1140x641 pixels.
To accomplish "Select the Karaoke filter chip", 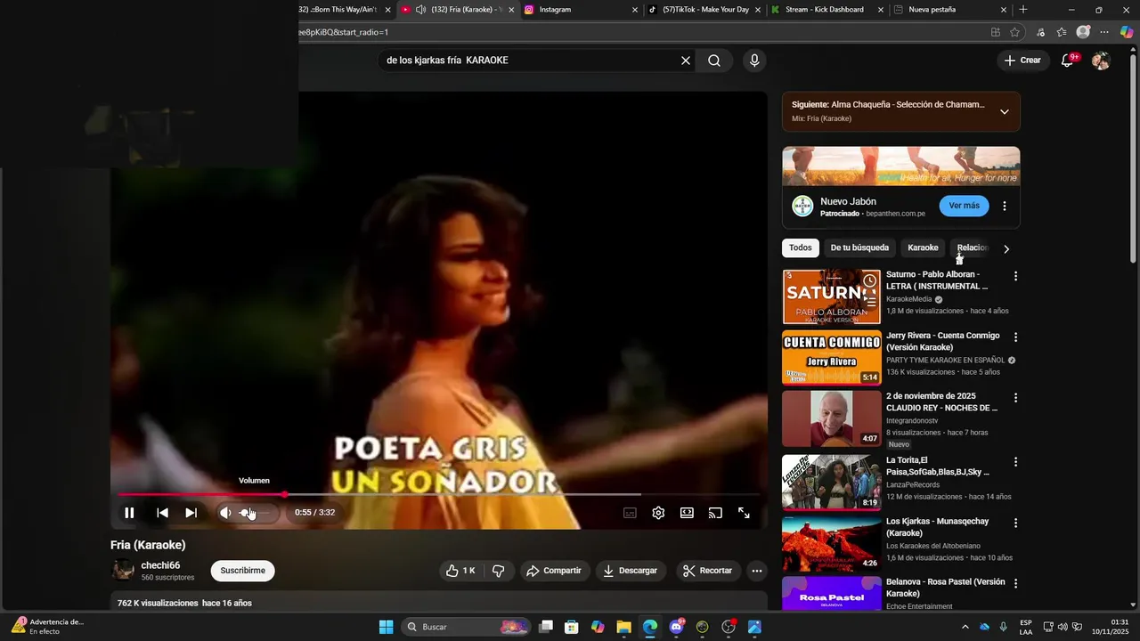I will [923, 247].
